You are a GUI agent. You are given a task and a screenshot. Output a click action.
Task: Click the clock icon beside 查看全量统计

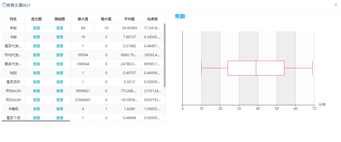[4, 5]
